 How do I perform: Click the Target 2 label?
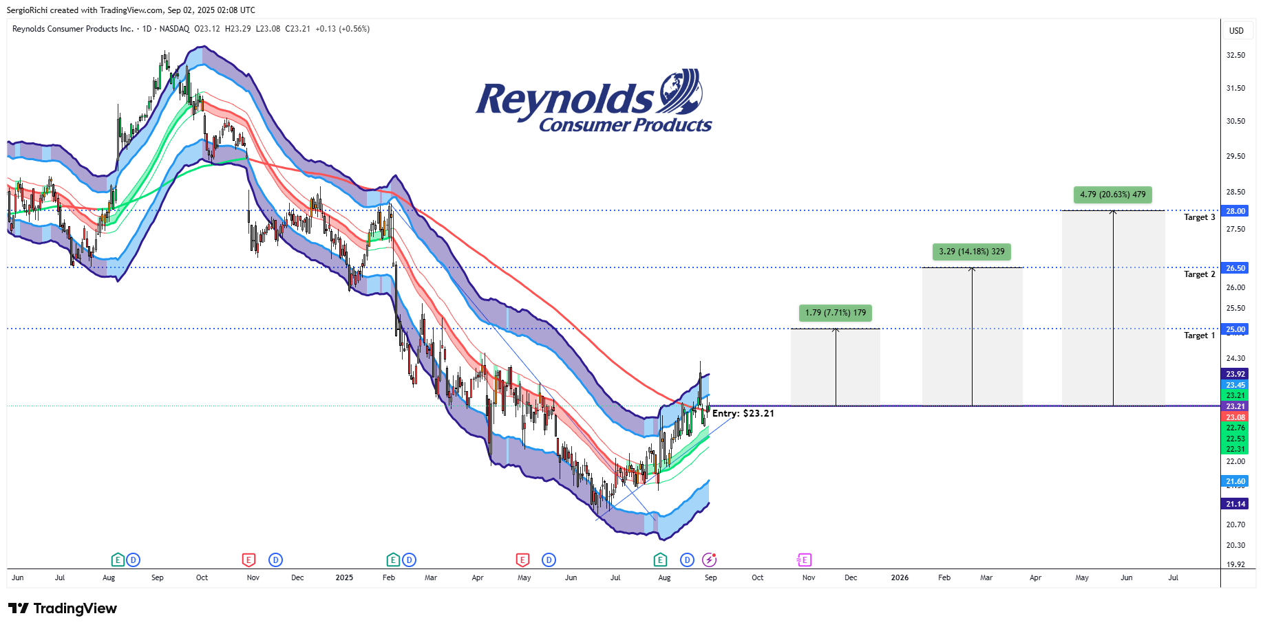point(1200,274)
